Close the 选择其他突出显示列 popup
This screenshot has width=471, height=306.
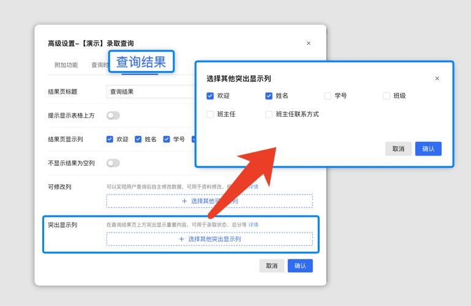pos(437,78)
